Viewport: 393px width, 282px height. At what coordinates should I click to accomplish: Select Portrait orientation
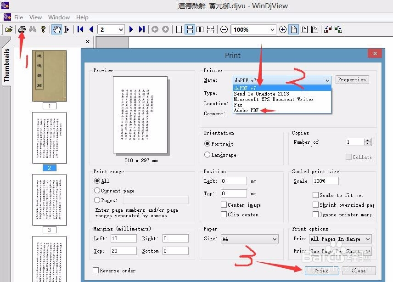[x=207, y=144]
